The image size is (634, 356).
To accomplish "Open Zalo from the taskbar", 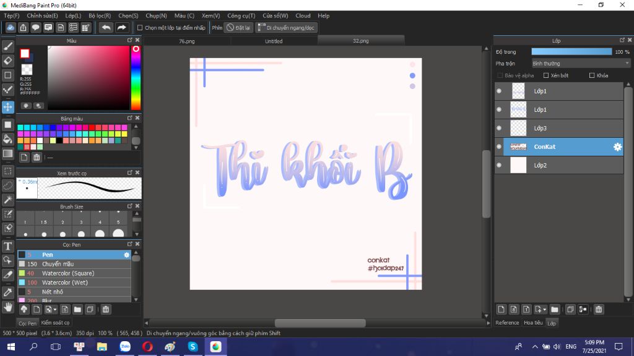I will pyautogui.click(x=125, y=347).
